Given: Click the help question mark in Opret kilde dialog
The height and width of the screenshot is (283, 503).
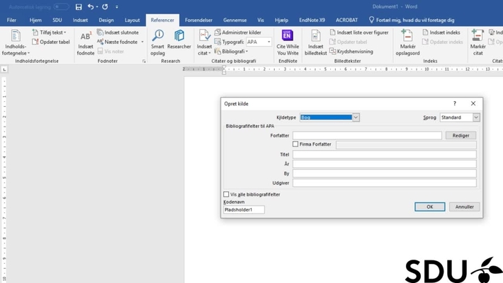Looking at the screenshot, I should [455, 103].
